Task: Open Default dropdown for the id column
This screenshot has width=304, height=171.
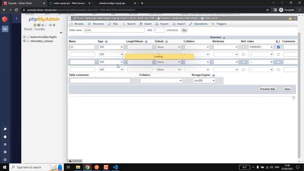Action: pos(169,47)
